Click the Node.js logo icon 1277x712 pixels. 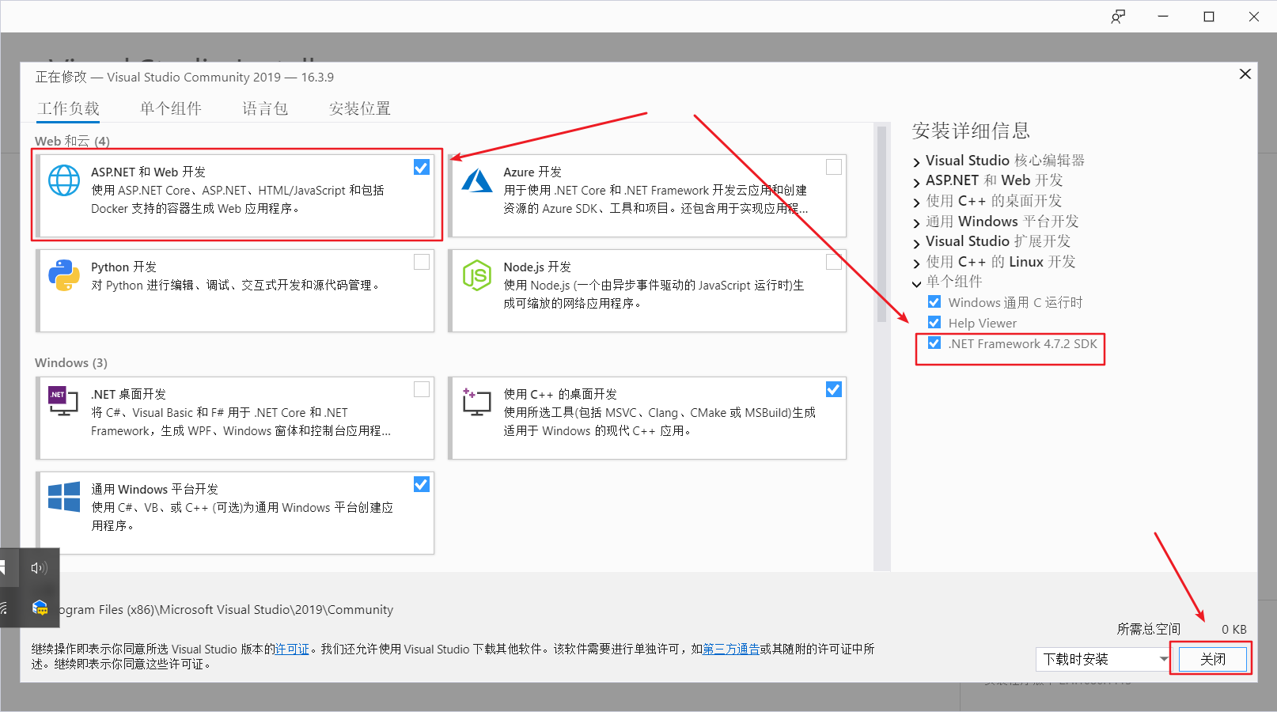point(477,275)
